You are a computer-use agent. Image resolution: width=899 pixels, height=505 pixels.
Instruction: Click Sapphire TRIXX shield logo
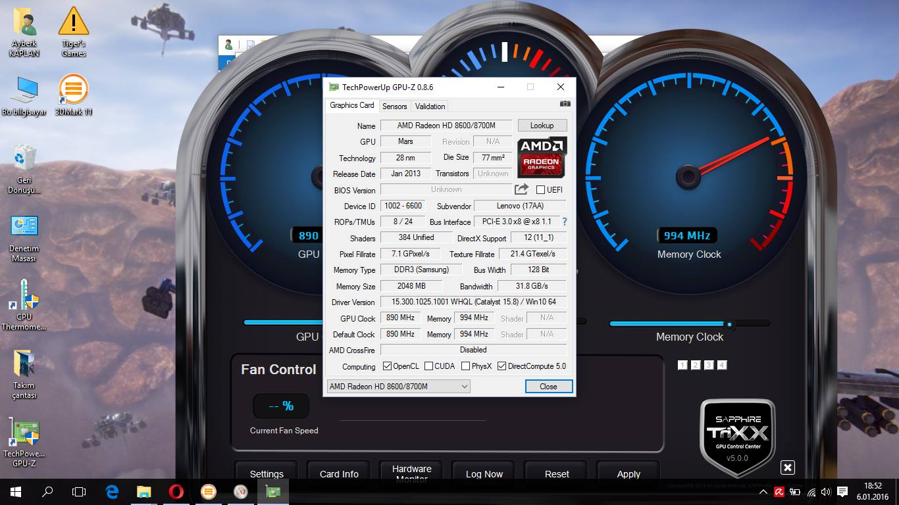[737, 437]
